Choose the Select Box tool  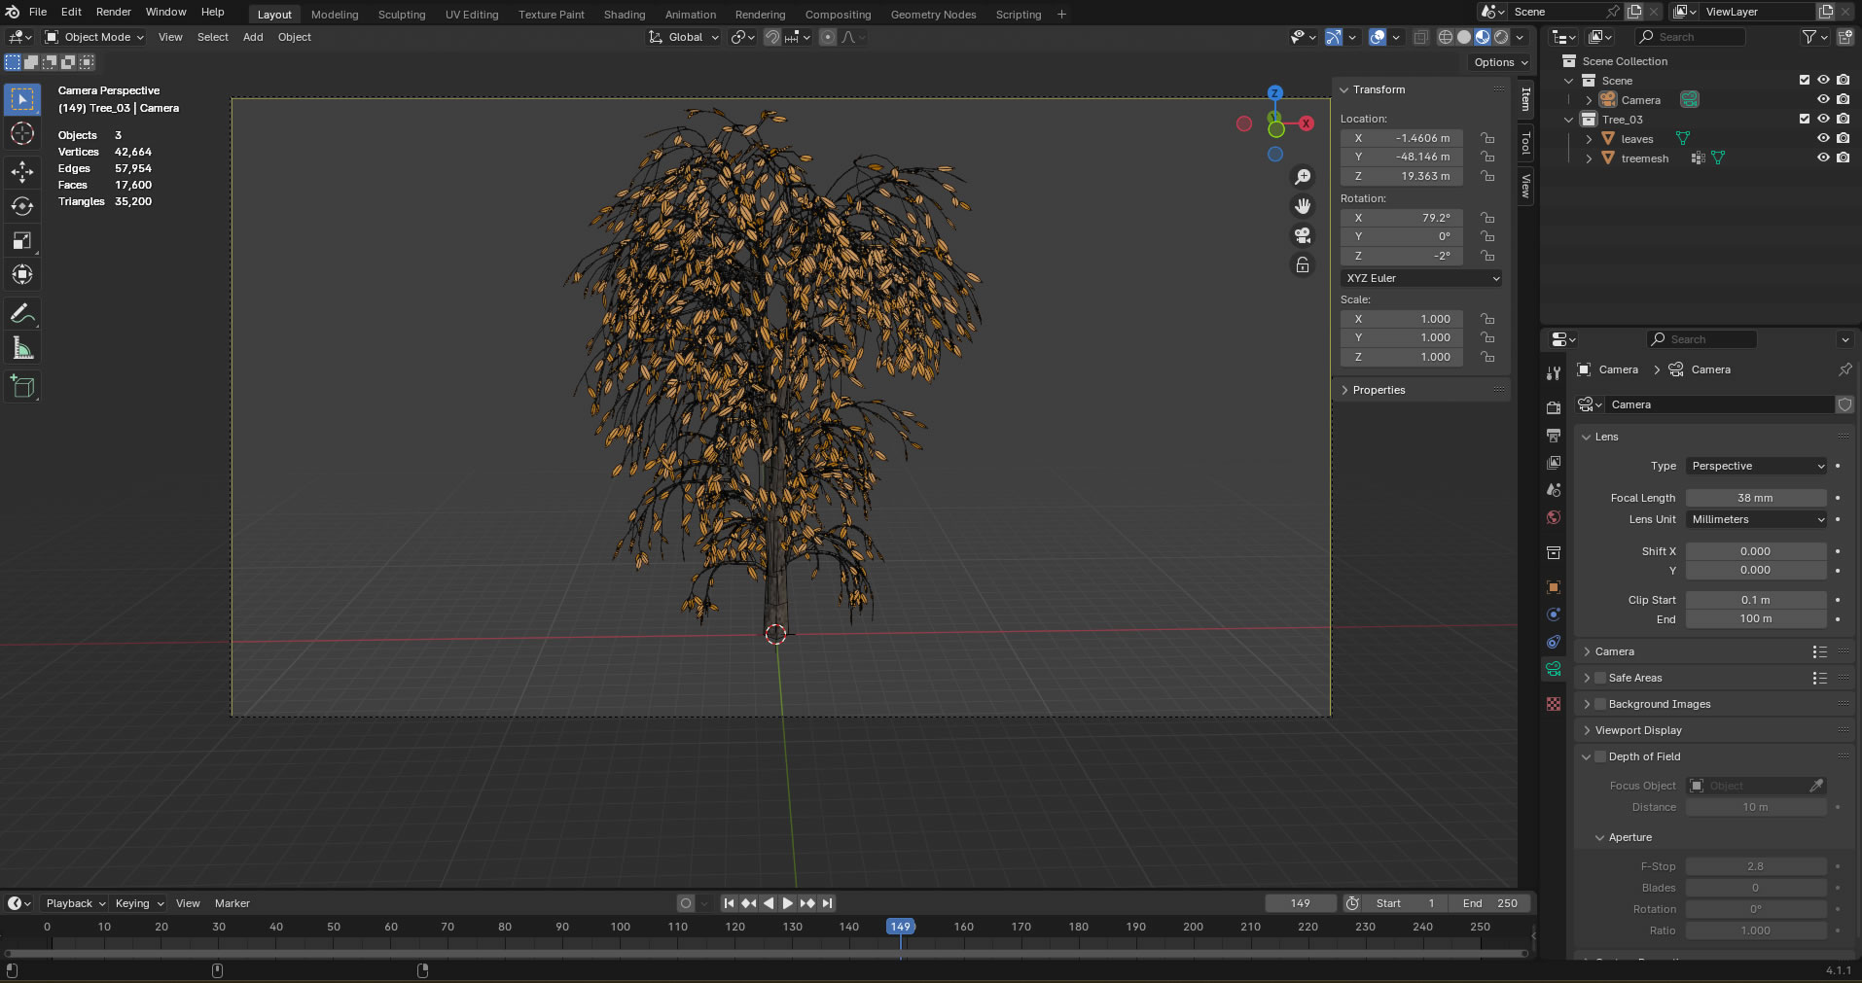[x=22, y=99]
